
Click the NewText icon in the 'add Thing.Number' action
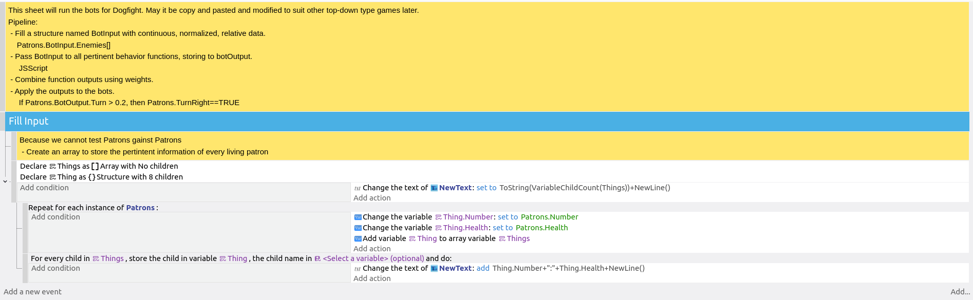point(434,269)
